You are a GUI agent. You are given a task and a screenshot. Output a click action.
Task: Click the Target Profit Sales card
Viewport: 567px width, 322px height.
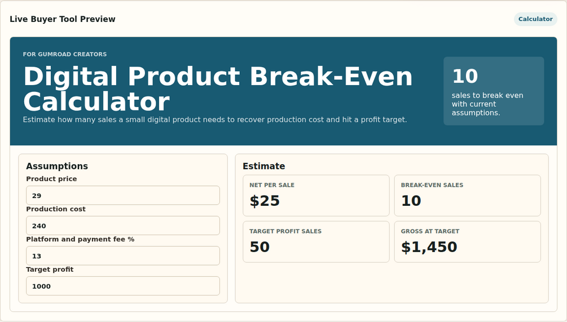point(316,242)
